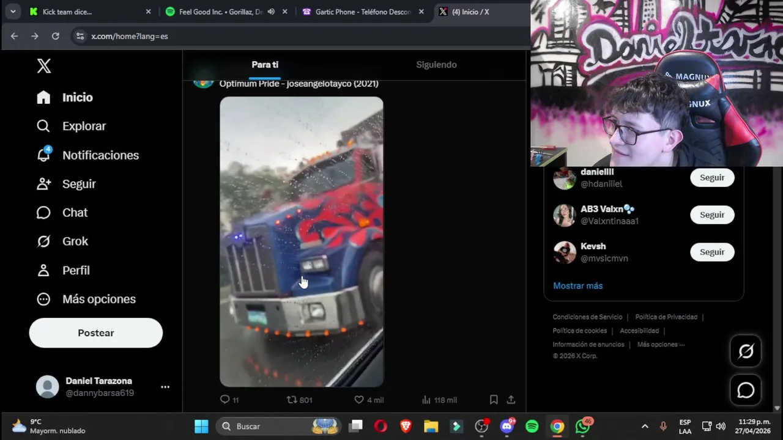Open Opera from the taskbar
The image size is (783, 440).
(381, 426)
